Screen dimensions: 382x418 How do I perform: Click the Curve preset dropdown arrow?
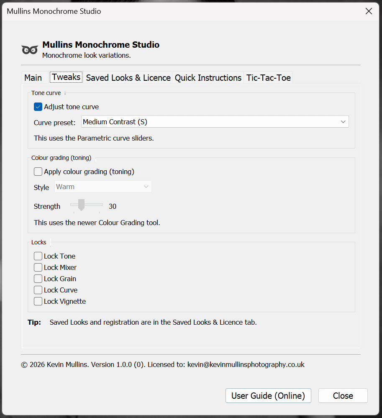[x=343, y=121]
